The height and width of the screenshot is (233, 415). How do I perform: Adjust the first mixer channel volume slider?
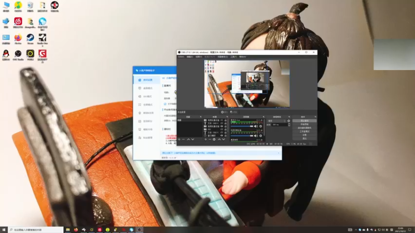242,126
